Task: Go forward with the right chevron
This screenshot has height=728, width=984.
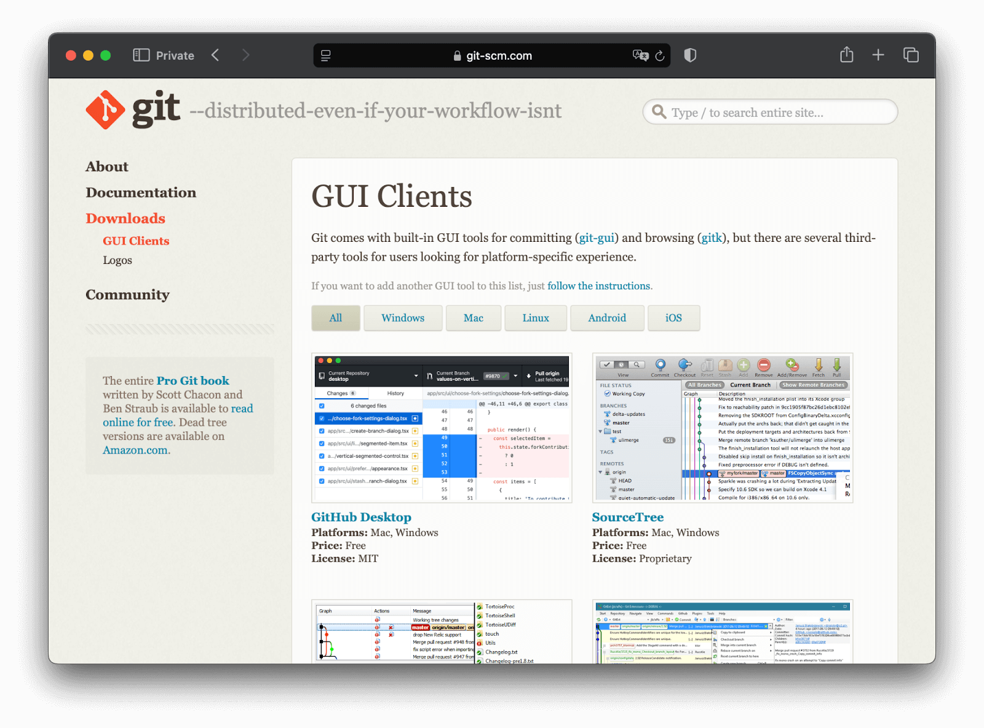Action: (246, 55)
